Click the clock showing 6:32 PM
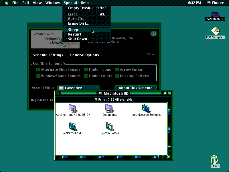Screen dimensions: 229x172 click(195, 3)
